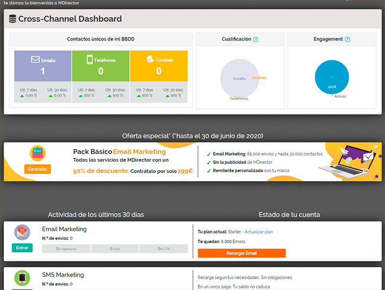Click the Tu plan actual: Starter text

click(x=219, y=232)
